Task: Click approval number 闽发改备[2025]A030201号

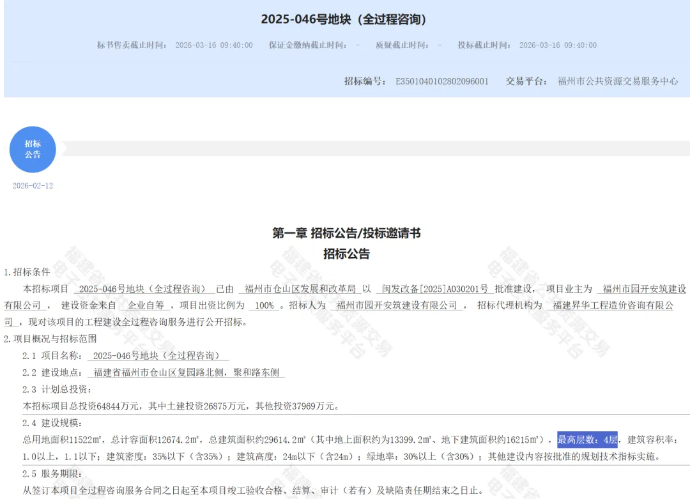Action: 435,289
